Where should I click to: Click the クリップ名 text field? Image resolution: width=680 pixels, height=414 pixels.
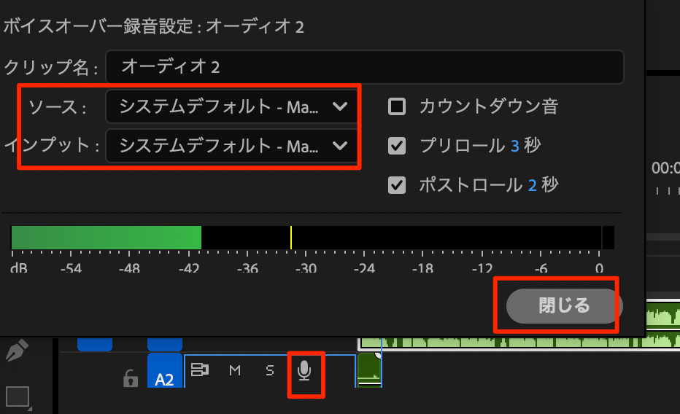pyautogui.click(x=363, y=68)
